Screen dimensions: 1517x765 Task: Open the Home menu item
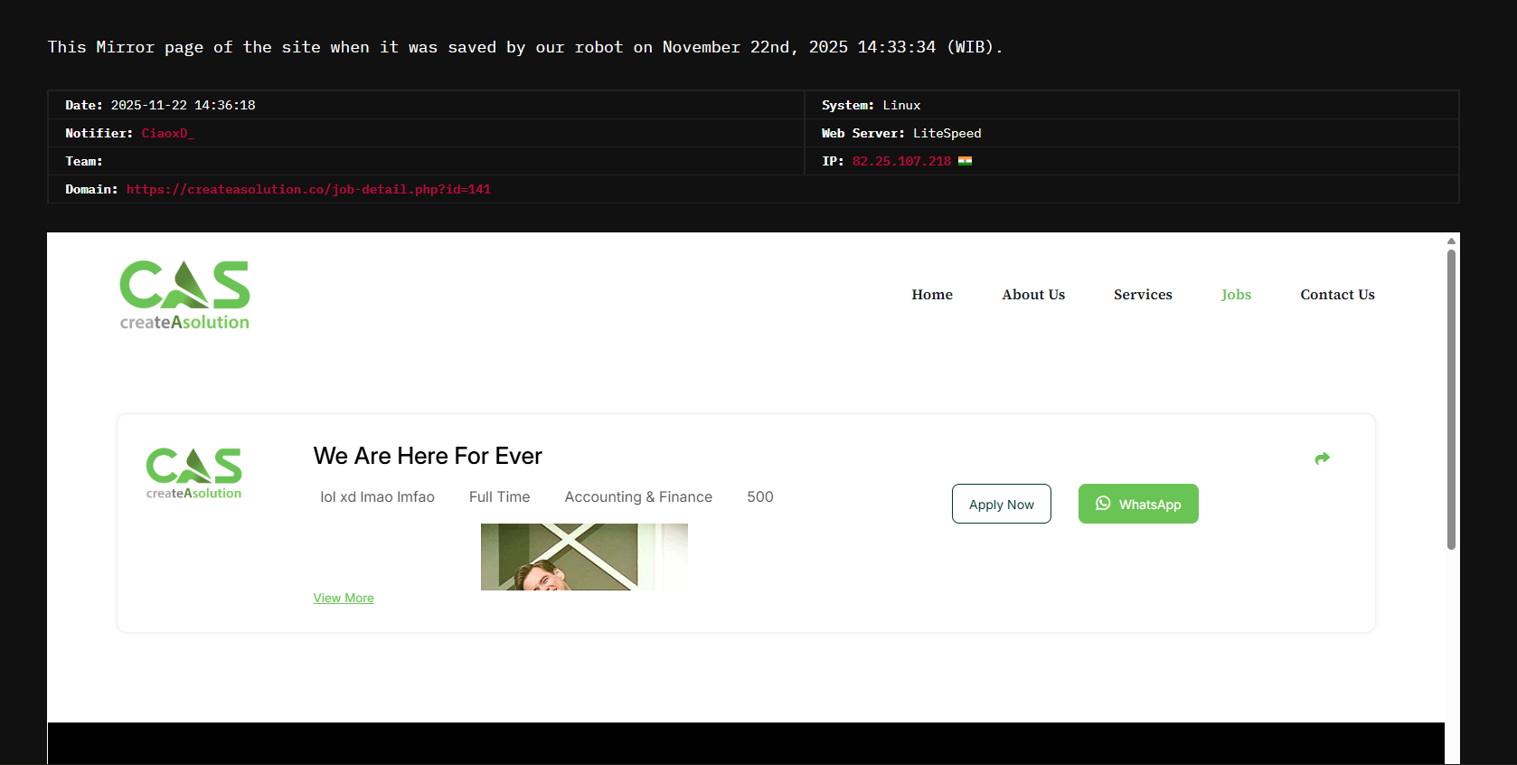931,295
